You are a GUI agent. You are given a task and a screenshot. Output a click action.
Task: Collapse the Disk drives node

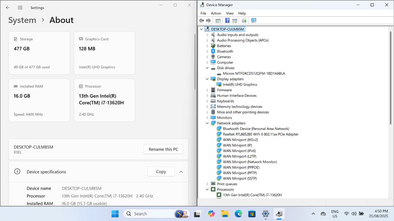pyautogui.click(x=207, y=68)
